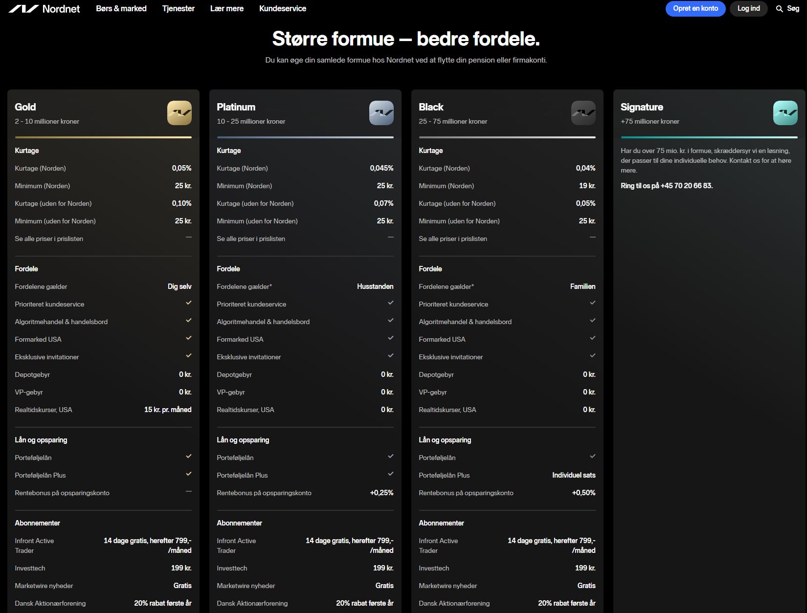Click Black Minimum (Norden) value 19 kr.
Image resolution: width=807 pixels, height=613 pixels.
click(x=587, y=186)
